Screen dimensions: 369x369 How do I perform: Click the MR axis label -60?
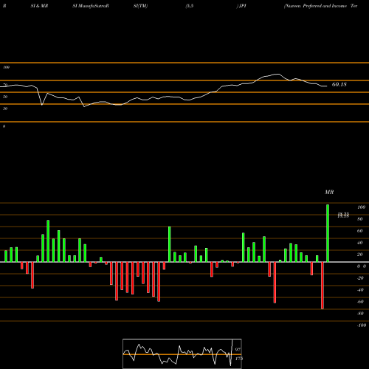click(360, 302)
